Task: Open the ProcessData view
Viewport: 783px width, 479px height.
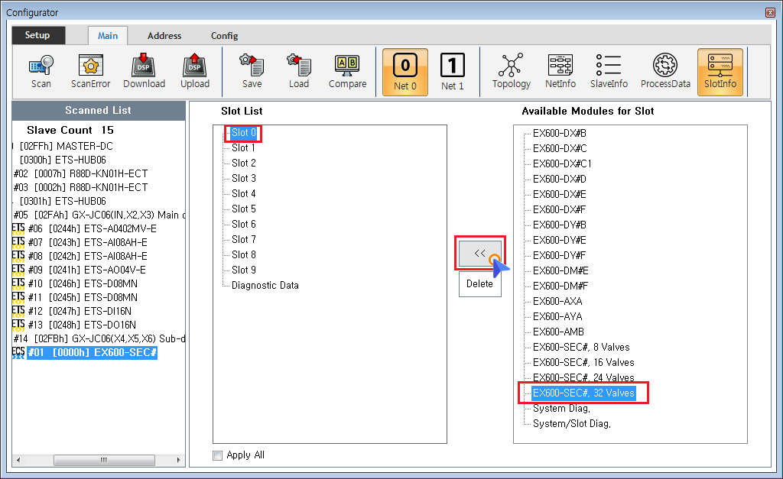Action: point(665,72)
